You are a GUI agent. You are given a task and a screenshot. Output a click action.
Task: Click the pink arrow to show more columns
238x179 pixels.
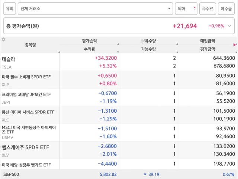coord(235,44)
